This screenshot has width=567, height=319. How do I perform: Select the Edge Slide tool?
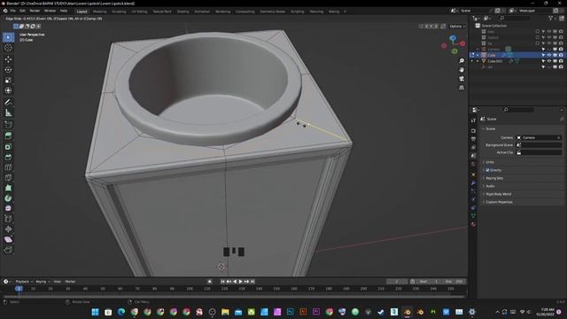click(8, 219)
